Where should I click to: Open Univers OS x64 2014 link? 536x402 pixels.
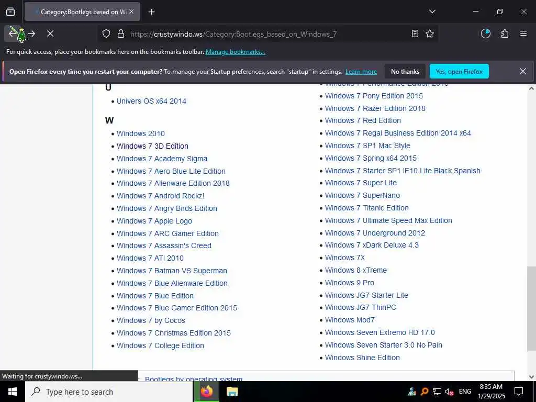[151, 101]
